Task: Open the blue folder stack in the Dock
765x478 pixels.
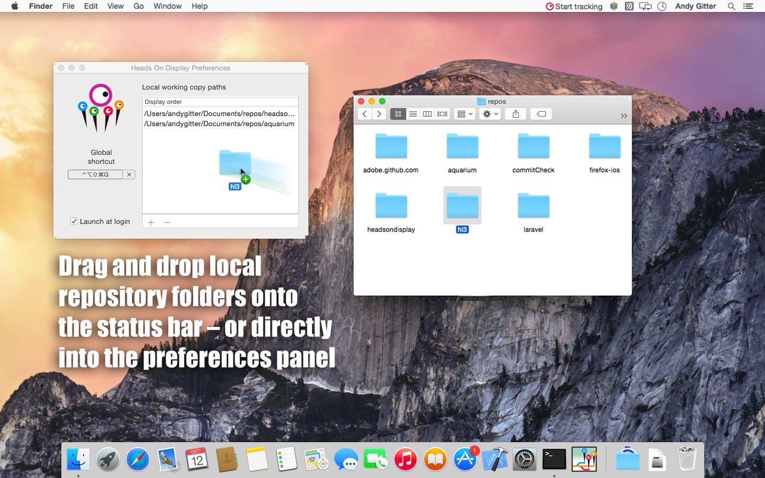Action: 628,459
